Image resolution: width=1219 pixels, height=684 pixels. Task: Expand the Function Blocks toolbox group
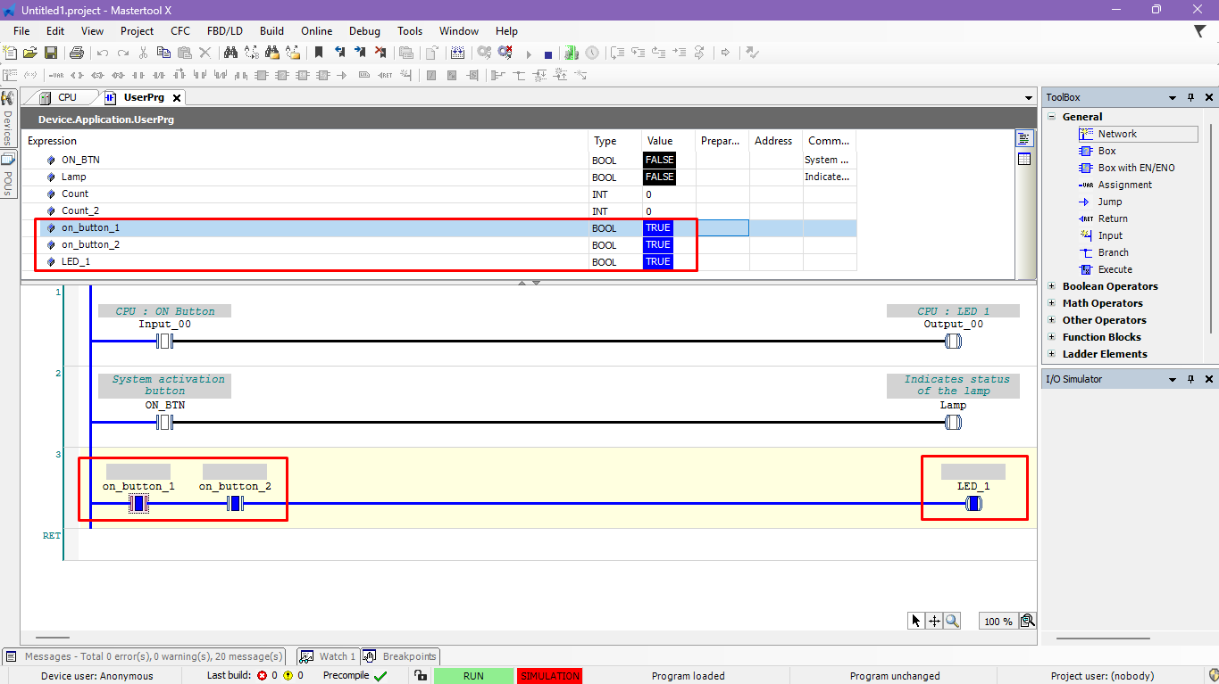tap(1051, 337)
